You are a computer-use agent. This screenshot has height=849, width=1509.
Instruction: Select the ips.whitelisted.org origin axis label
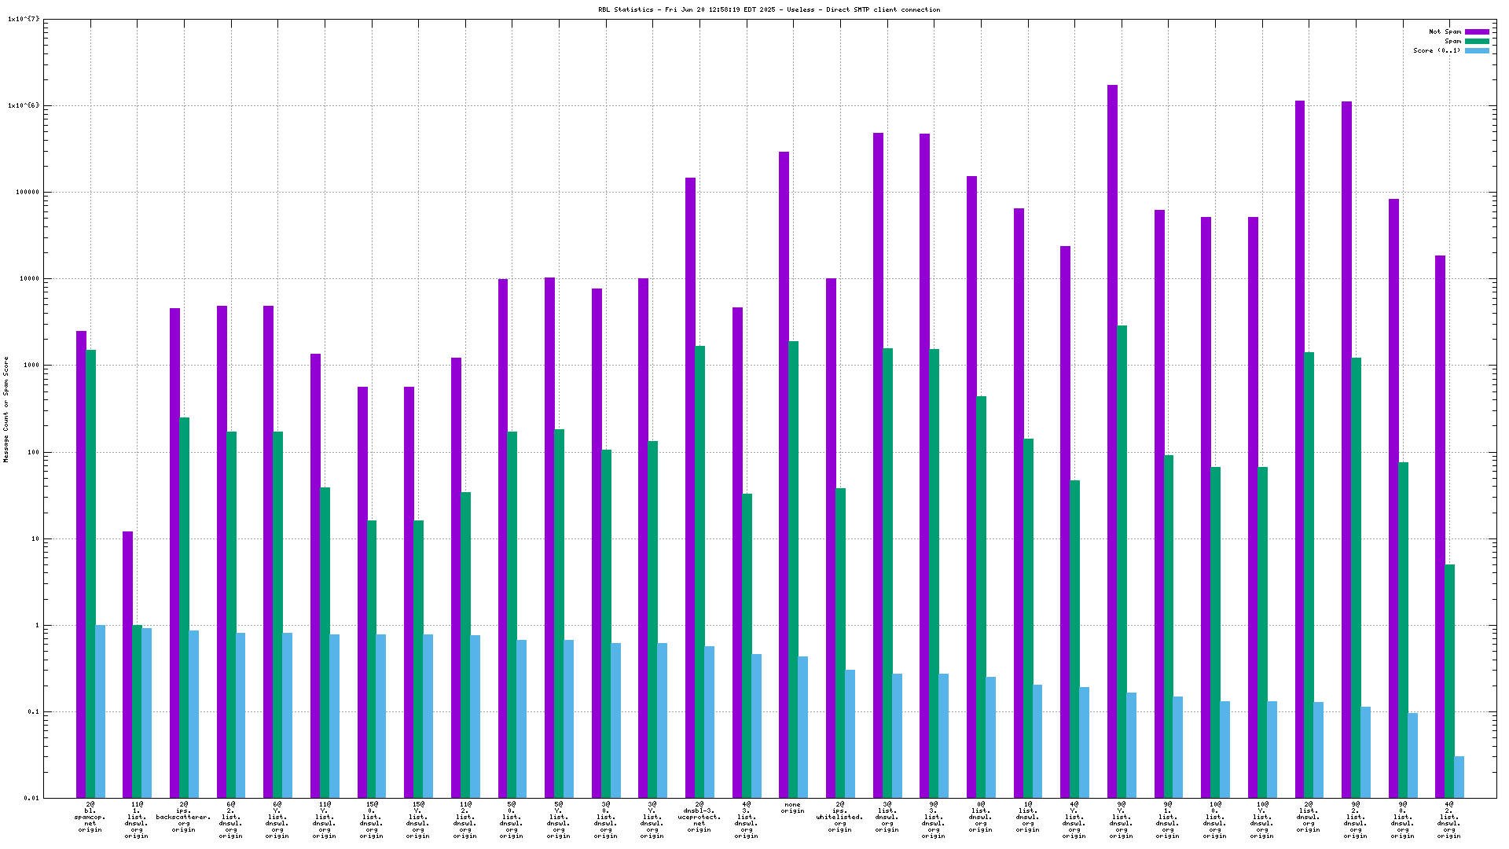pyautogui.click(x=839, y=817)
